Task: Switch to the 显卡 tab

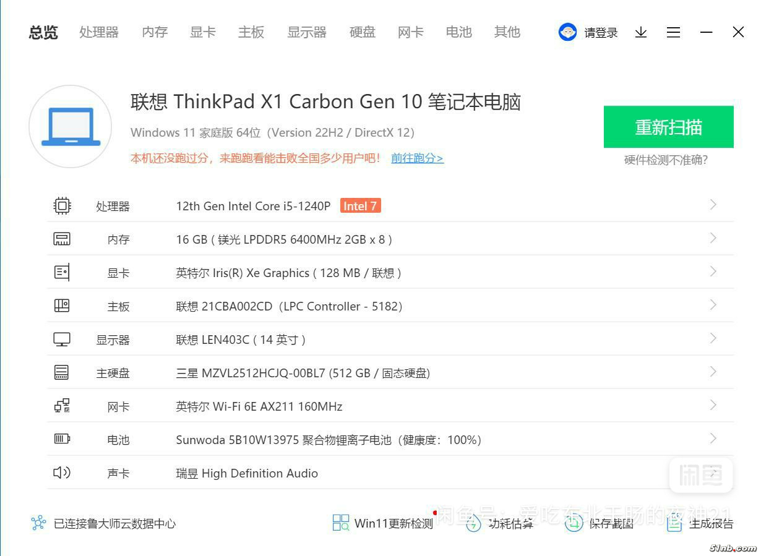Action: (x=203, y=32)
